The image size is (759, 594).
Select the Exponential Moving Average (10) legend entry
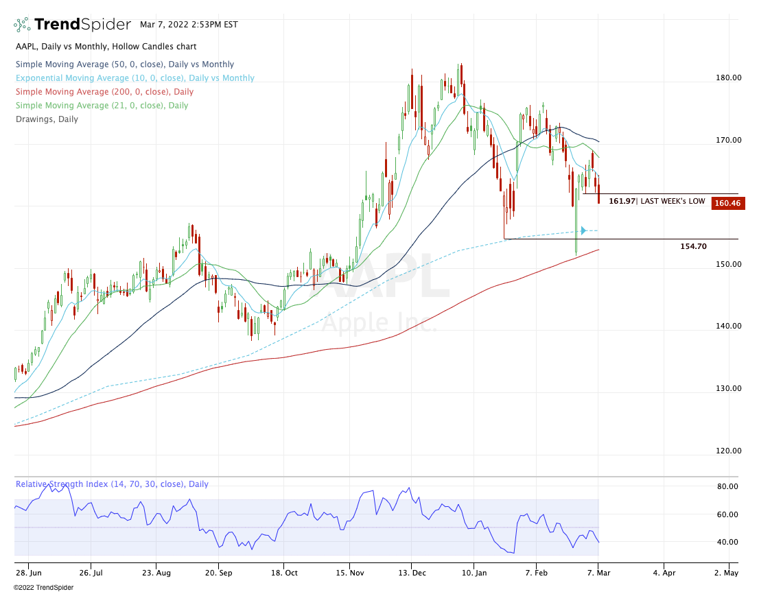(135, 78)
